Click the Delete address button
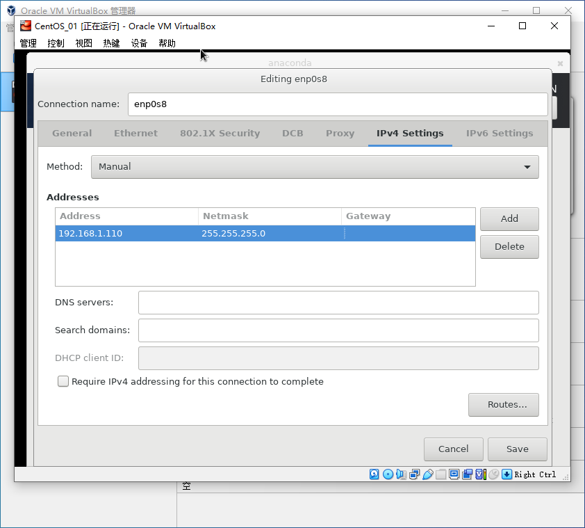The width and height of the screenshot is (585, 528). tap(509, 247)
